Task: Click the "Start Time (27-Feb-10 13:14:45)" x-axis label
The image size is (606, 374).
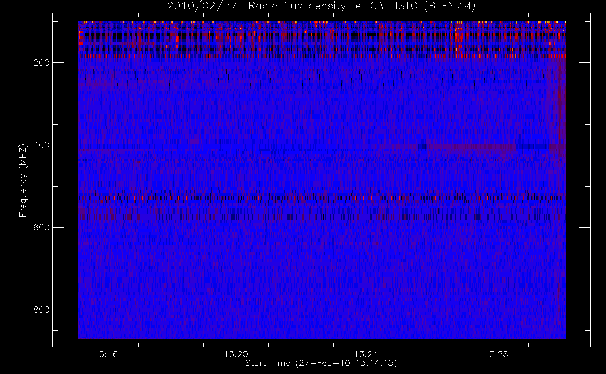Action: (321, 363)
